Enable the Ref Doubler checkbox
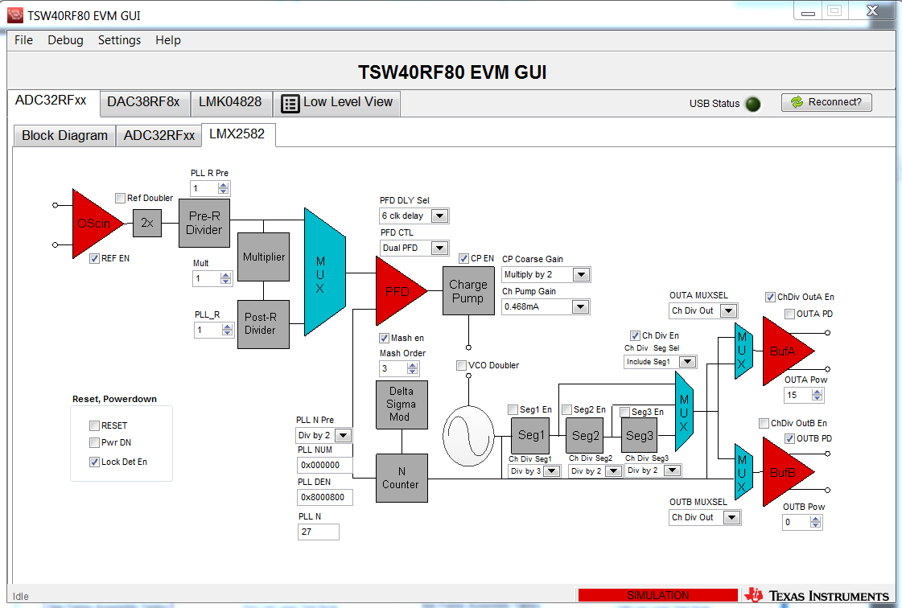Image resolution: width=902 pixels, height=608 pixels. 120,198
